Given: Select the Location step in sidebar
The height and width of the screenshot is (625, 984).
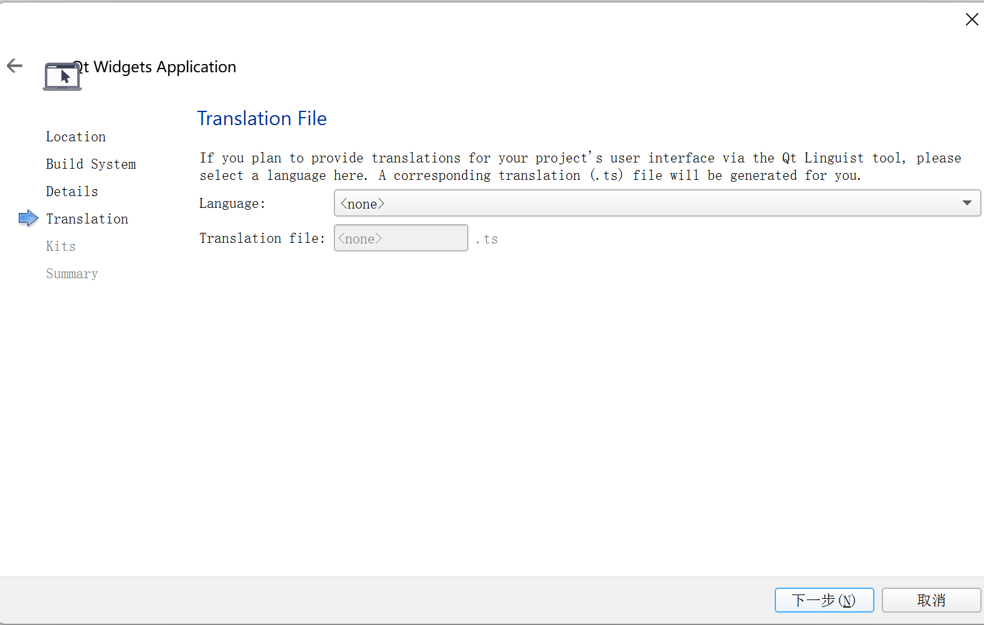Looking at the screenshot, I should coord(76,136).
